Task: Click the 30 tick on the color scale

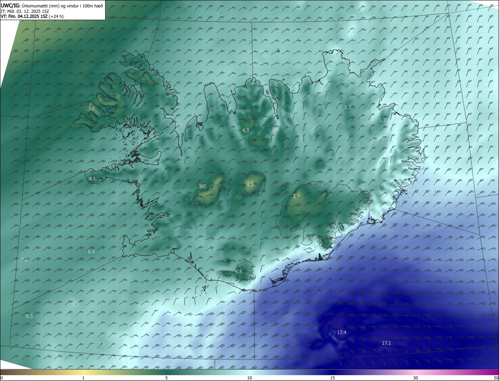Action: [416, 378]
